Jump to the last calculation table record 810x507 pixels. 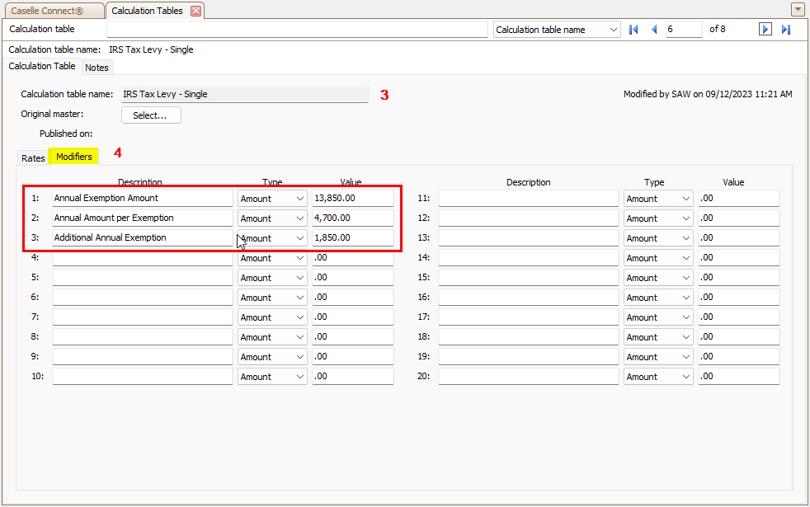786,30
